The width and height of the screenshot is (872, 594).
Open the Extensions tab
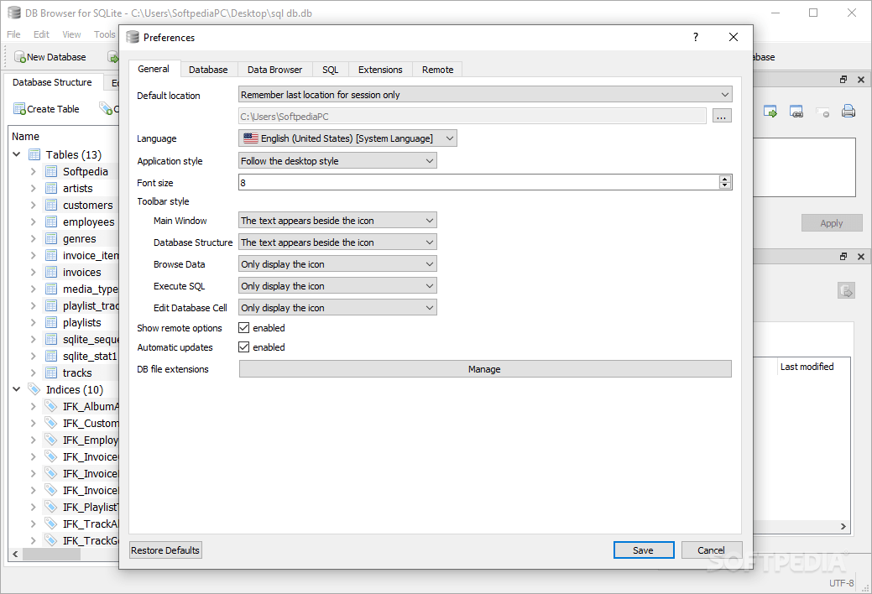pyautogui.click(x=380, y=70)
